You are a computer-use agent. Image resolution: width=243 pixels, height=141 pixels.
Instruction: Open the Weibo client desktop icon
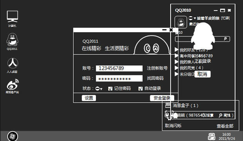tap(13, 86)
